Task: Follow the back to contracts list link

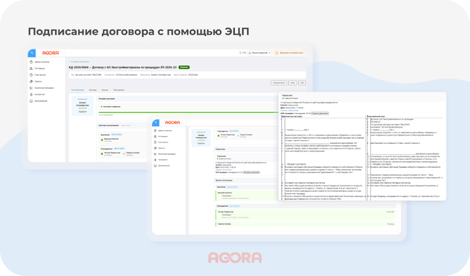Action: [x=79, y=61]
